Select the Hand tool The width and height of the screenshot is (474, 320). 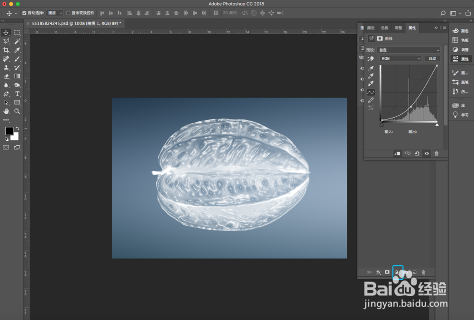click(6, 111)
